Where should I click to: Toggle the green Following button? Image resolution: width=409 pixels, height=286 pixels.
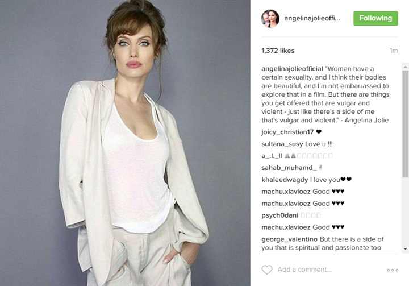375,18
